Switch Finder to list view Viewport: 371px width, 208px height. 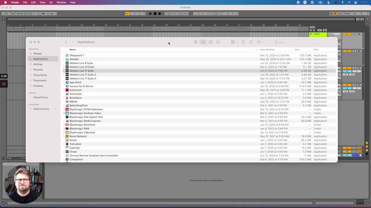tap(203, 42)
